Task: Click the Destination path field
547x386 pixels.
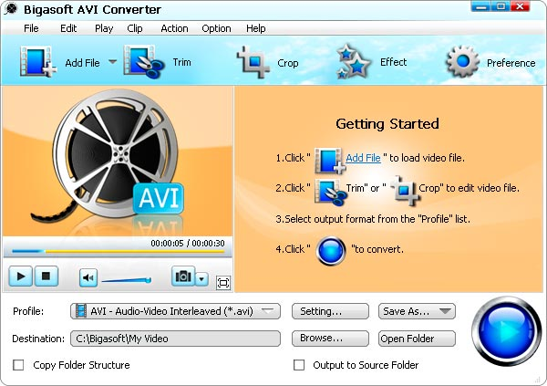Action: click(x=175, y=339)
